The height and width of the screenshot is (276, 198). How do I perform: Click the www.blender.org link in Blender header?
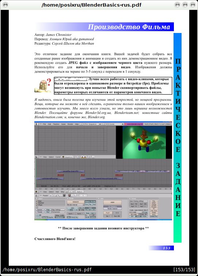[x=134, y=124]
